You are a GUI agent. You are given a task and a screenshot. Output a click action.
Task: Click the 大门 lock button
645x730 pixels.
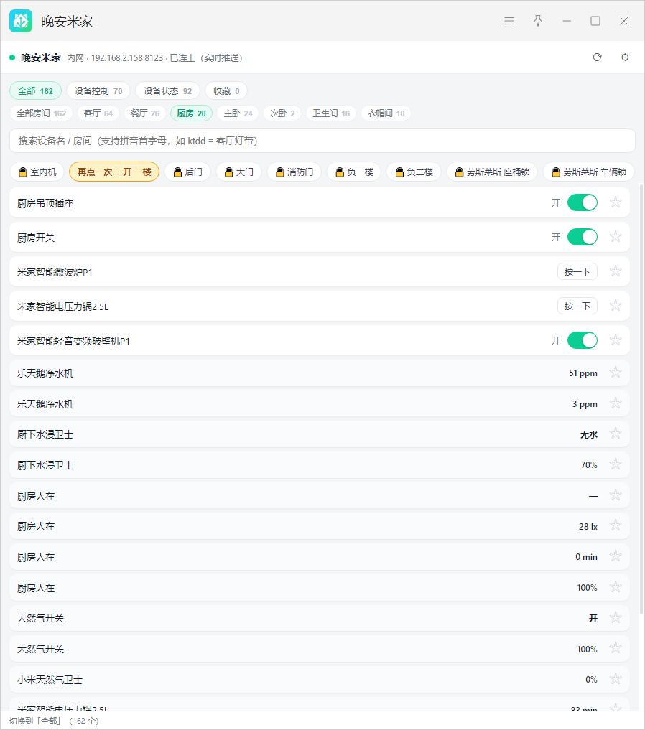(239, 172)
